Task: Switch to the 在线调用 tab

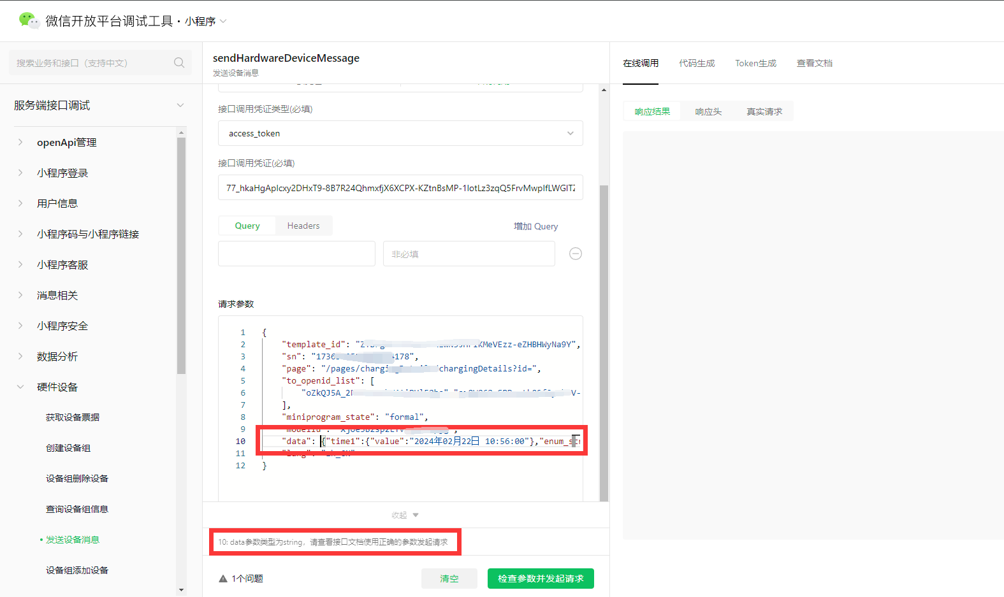Action: tap(641, 63)
